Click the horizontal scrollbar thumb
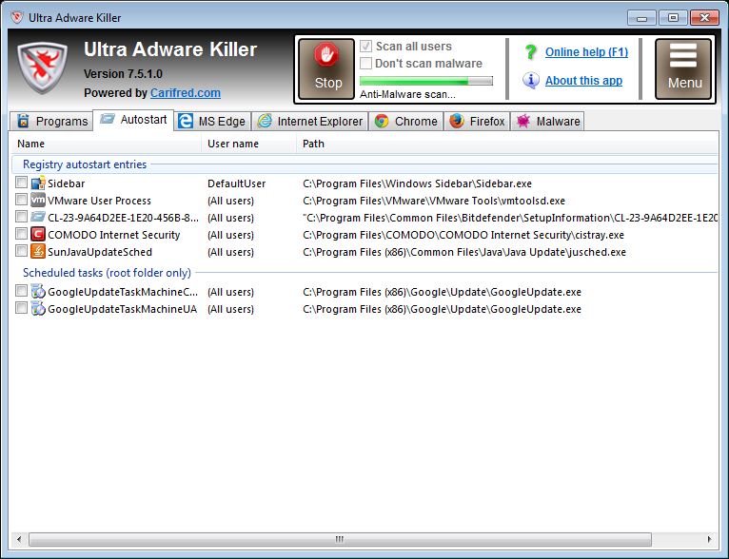729x559 pixels. [340, 539]
